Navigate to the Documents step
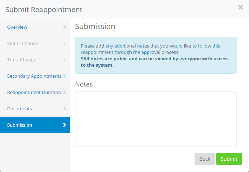249x172 pixels. click(20, 109)
